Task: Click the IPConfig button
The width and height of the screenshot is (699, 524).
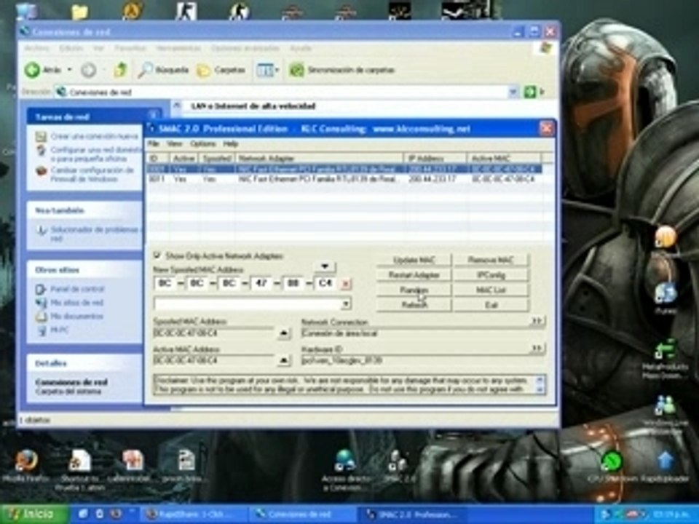Action: (491, 275)
